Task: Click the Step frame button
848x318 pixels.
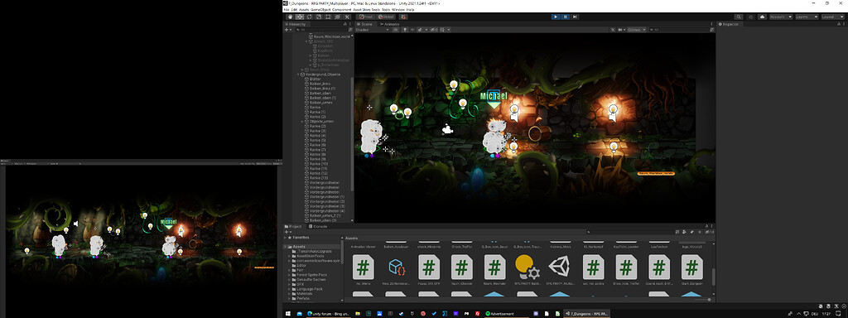Action: pyautogui.click(x=575, y=17)
